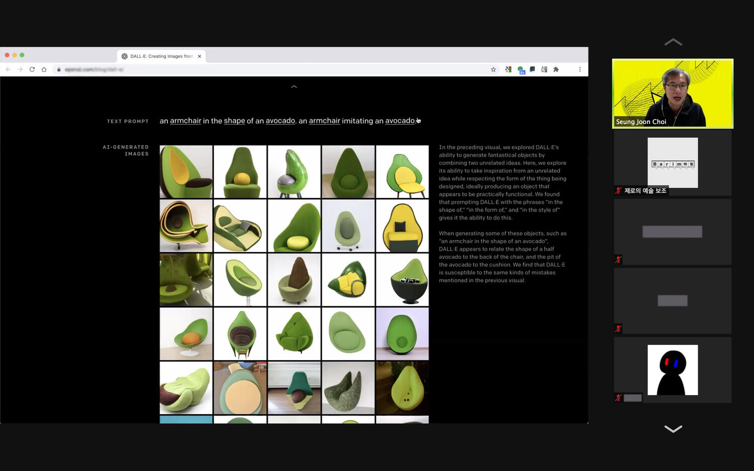Open the pale office chair on wheels image

348,226
